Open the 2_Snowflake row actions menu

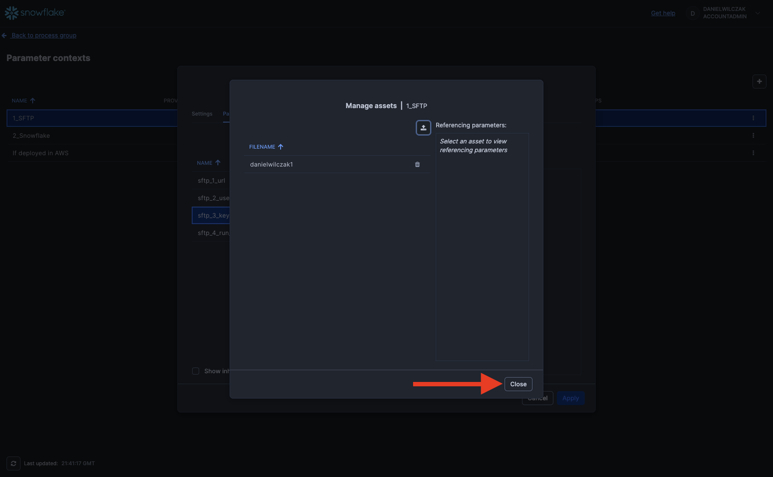(753, 136)
